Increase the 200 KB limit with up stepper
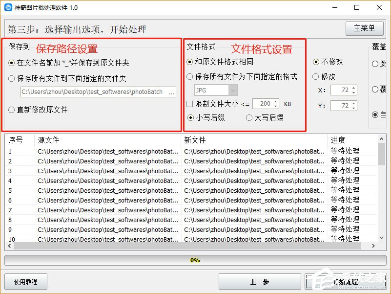 click(275, 101)
